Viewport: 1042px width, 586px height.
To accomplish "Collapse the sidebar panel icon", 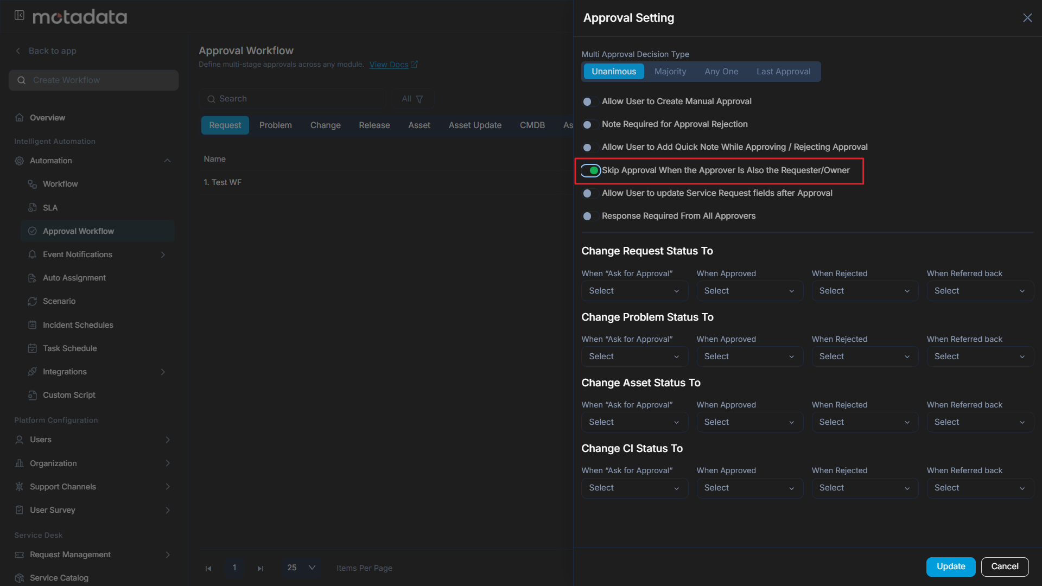I will pyautogui.click(x=20, y=16).
